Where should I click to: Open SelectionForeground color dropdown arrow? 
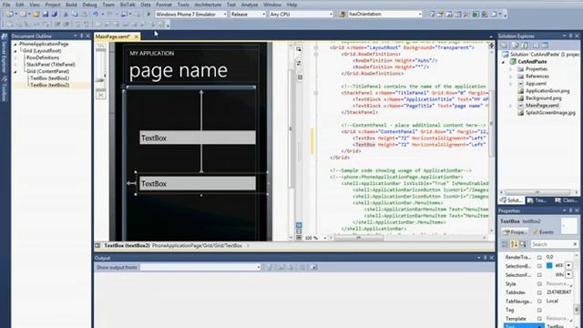[x=568, y=274]
